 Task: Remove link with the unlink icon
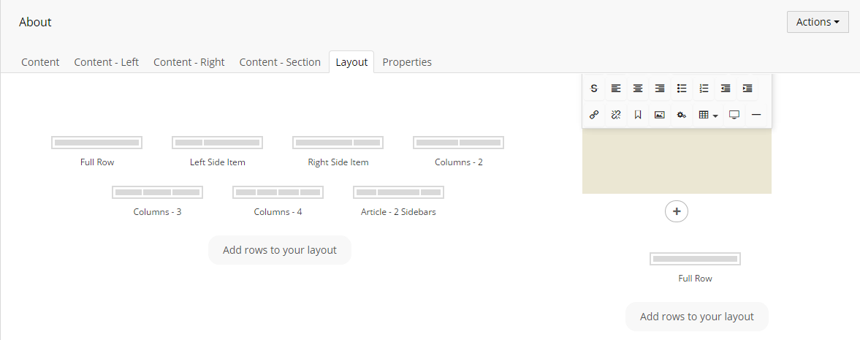click(x=616, y=115)
